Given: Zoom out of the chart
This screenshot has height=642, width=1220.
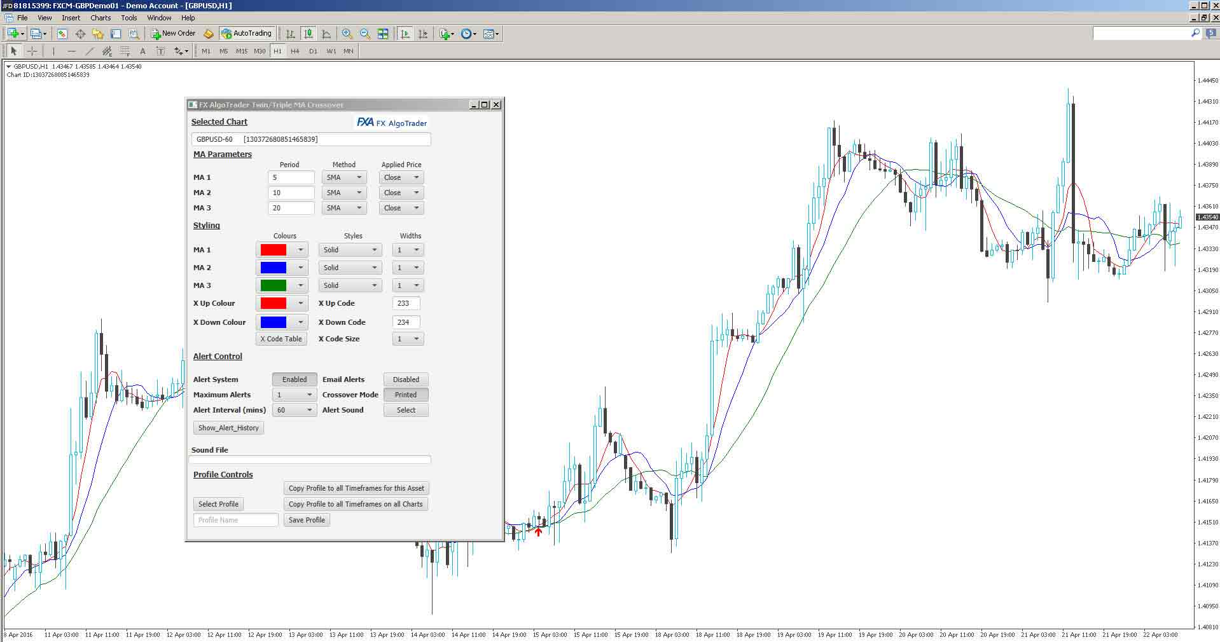Looking at the screenshot, I should [x=364, y=33].
